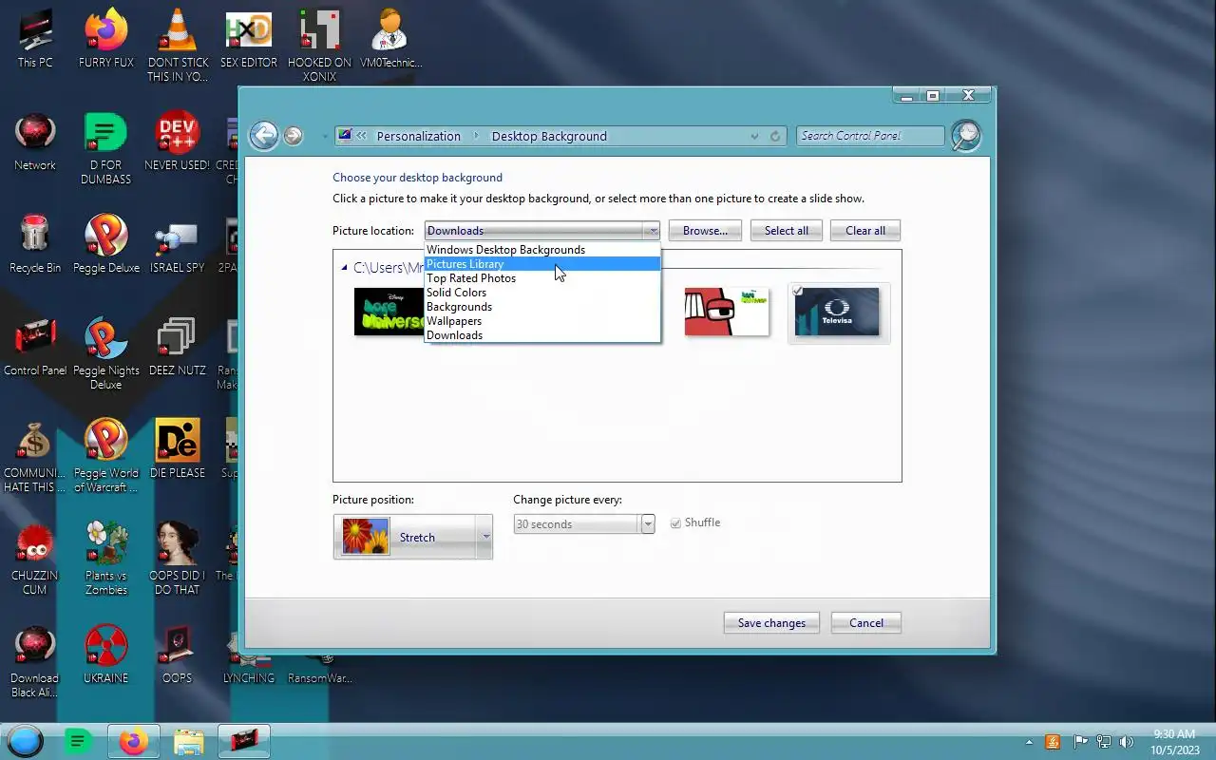Select the red character wallpaper thumbnail
1216x760 pixels.
coord(727,313)
